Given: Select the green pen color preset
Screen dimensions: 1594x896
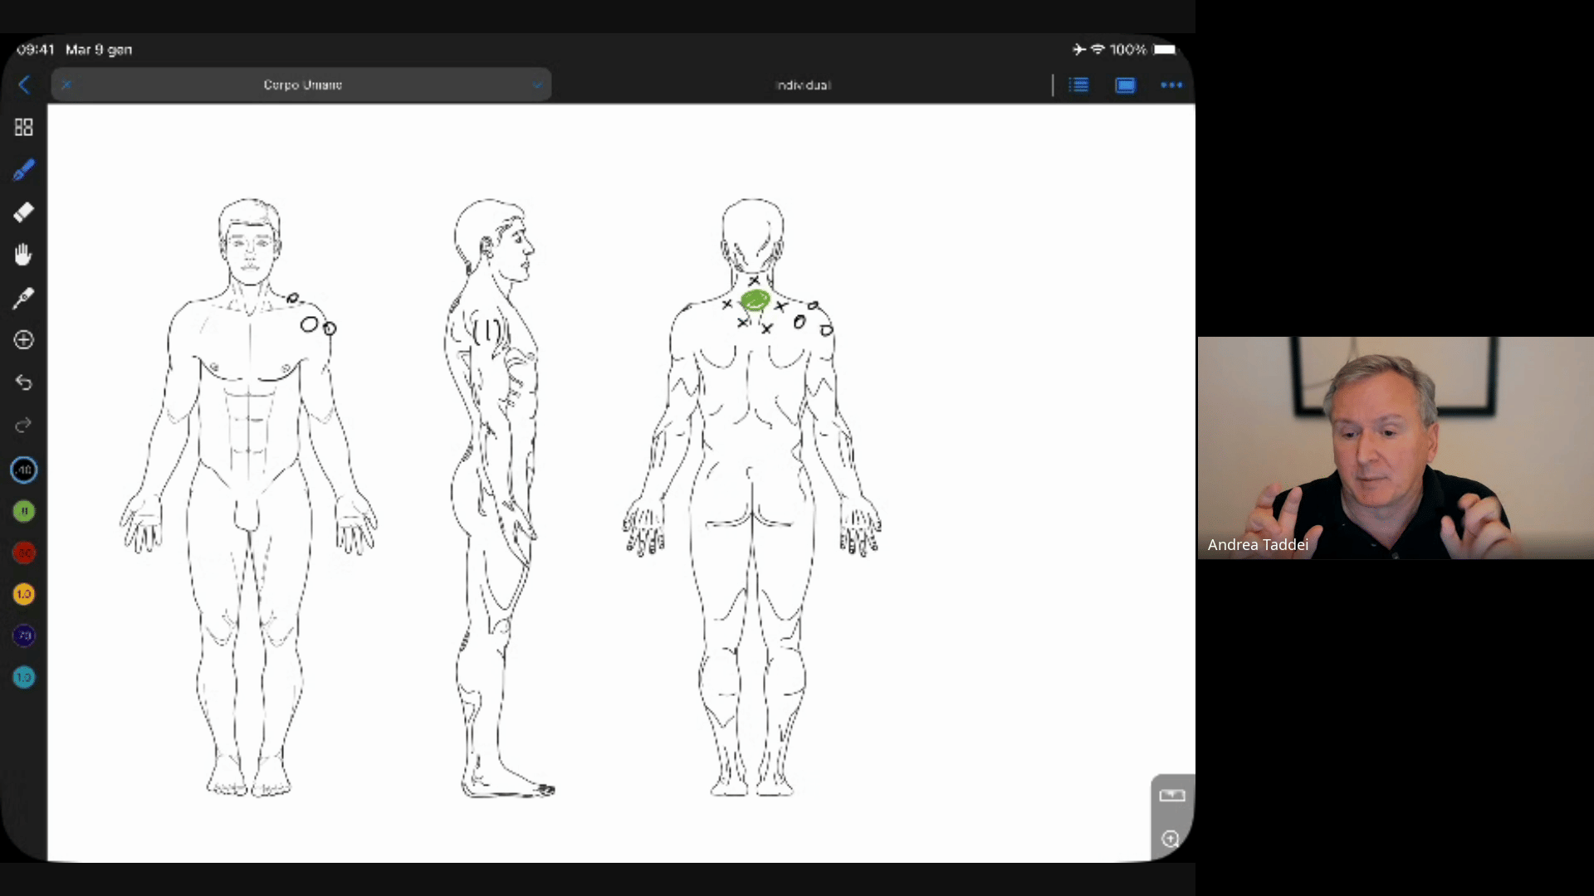Looking at the screenshot, I should pyautogui.click(x=23, y=511).
